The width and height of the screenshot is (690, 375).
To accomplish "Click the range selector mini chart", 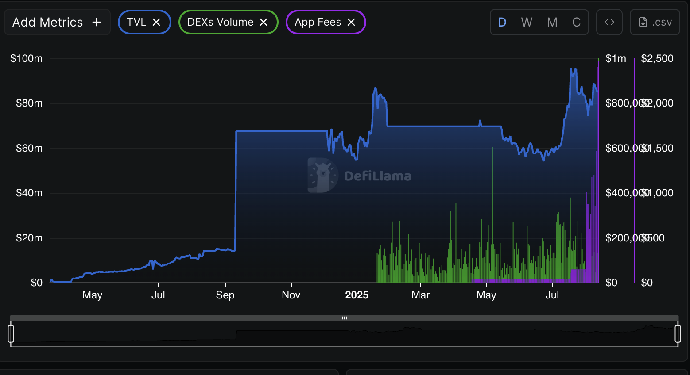I will click(344, 336).
